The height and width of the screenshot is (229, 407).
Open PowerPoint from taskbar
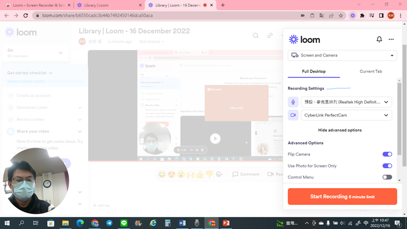click(x=226, y=223)
